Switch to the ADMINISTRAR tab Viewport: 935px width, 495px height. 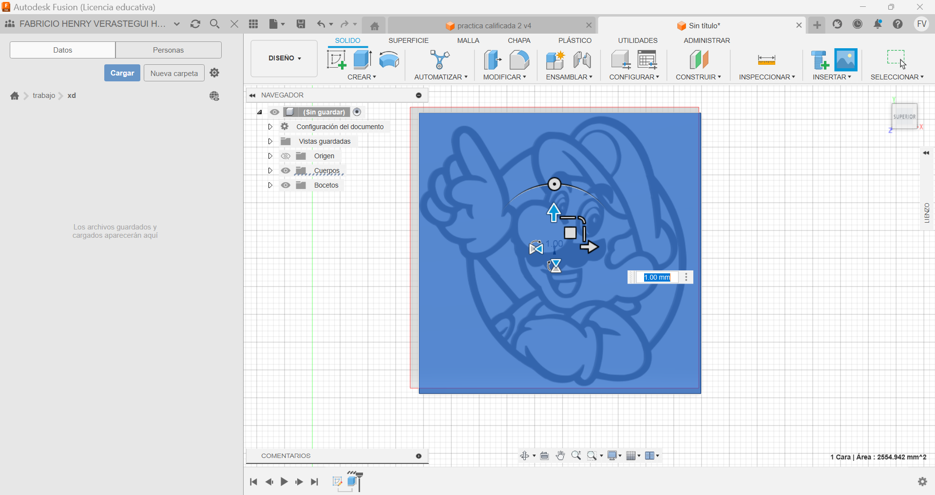[x=706, y=40]
